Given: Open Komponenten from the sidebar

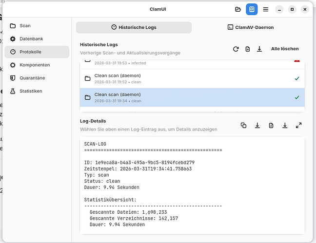Looking at the screenshot, I should [34, 65].
